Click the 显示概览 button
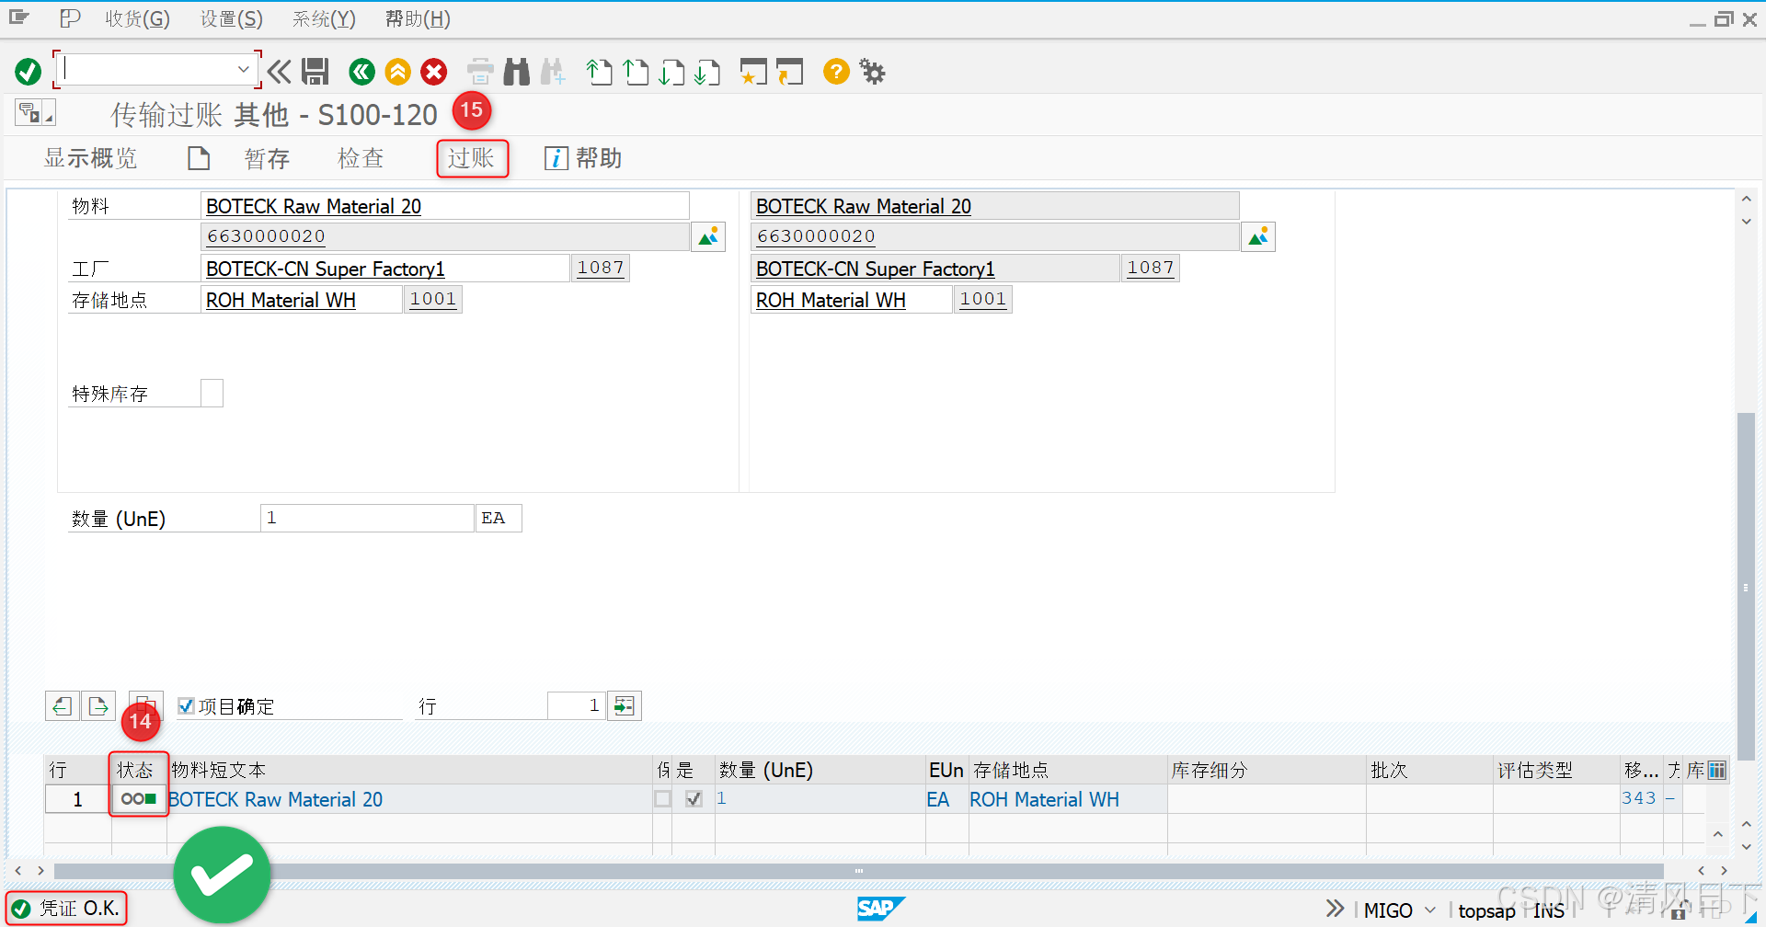 click(x=90, y=158)
